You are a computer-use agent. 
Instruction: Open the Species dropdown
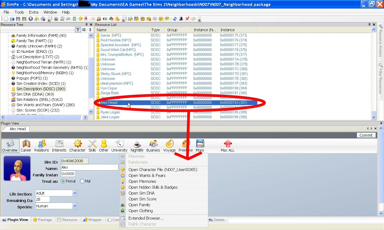click(x=75, y=206)
